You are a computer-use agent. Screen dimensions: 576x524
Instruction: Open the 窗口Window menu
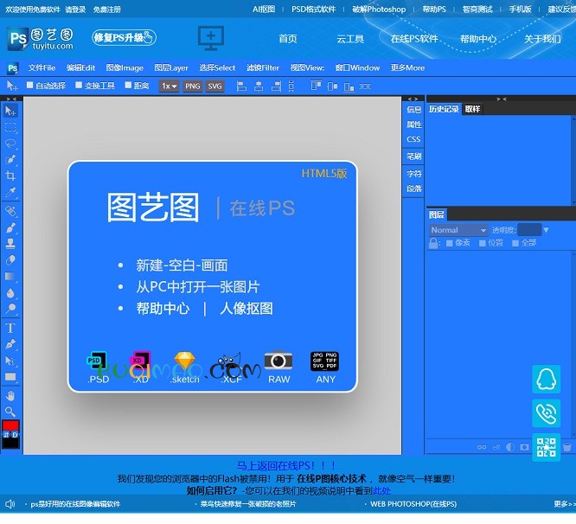pyautogui.click(x=357, y=68)
